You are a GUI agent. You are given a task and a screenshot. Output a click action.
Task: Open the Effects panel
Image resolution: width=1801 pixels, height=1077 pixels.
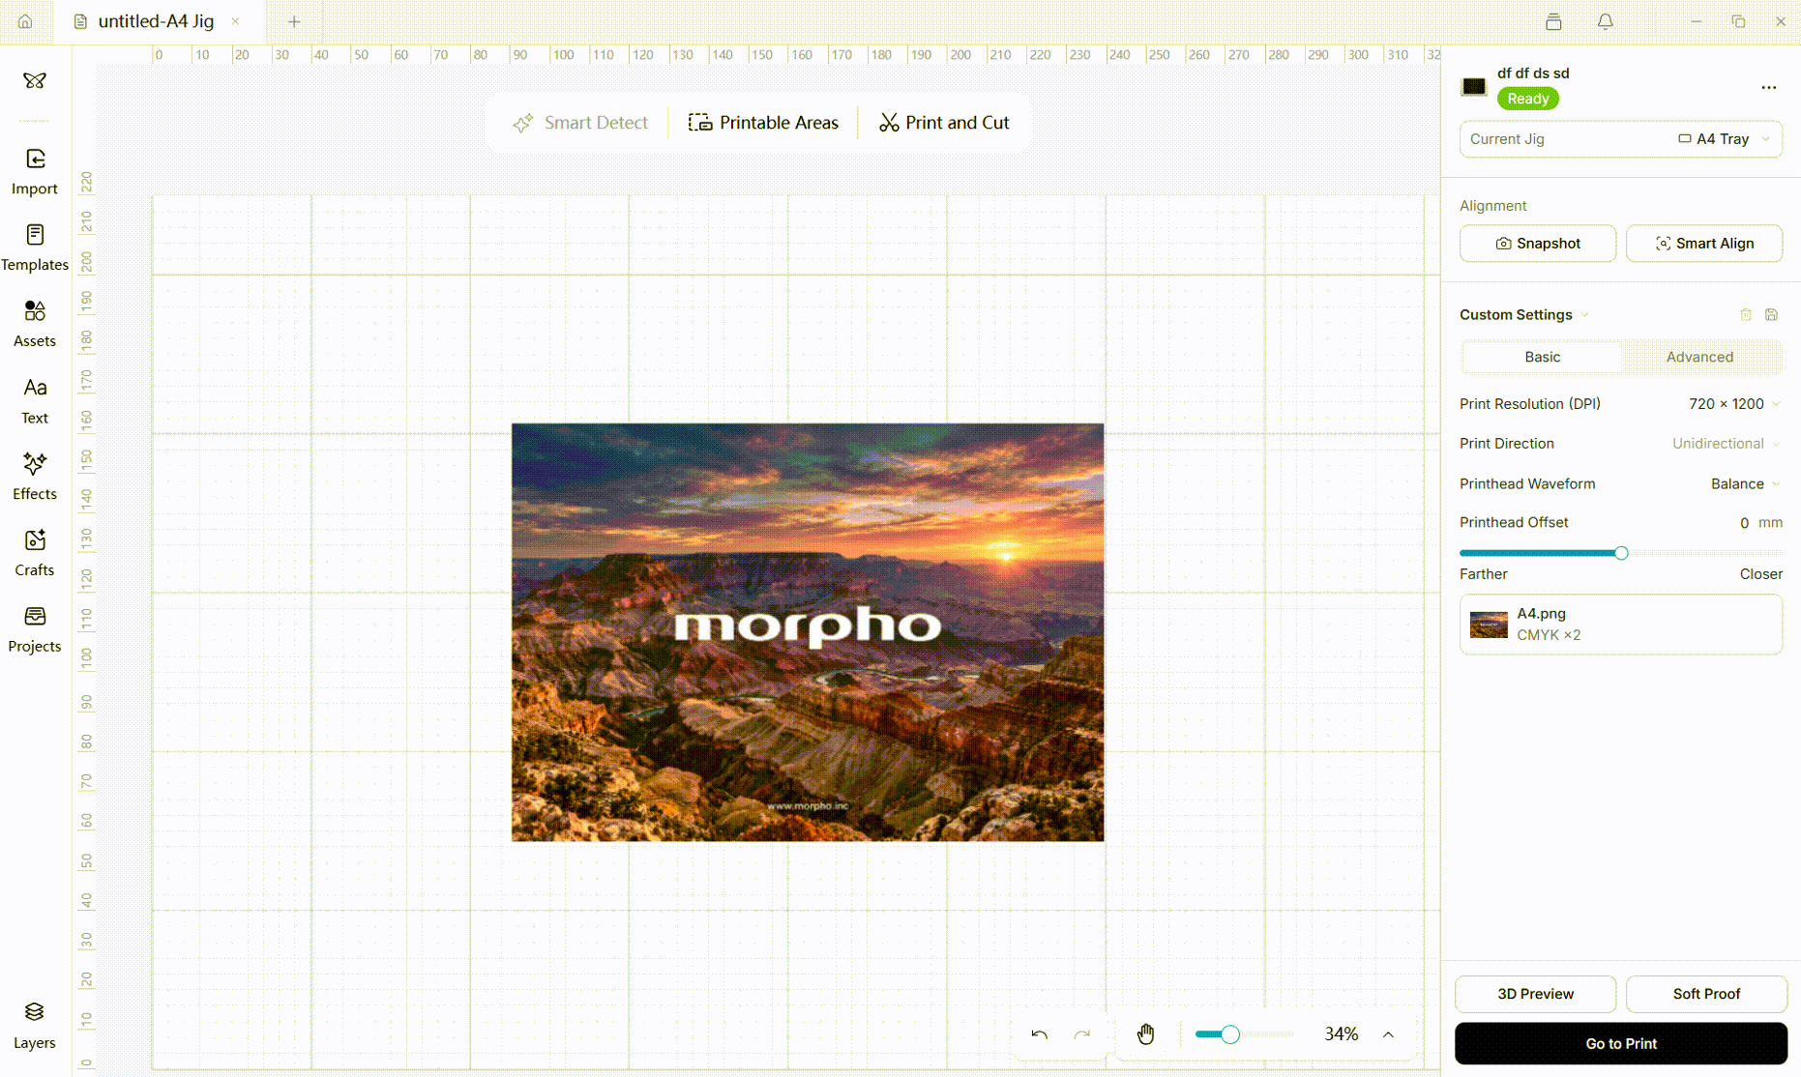pos(35,477)
